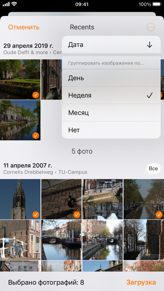
Task: Deselect the garden with flower beds photo
Action: click(20, 79)
